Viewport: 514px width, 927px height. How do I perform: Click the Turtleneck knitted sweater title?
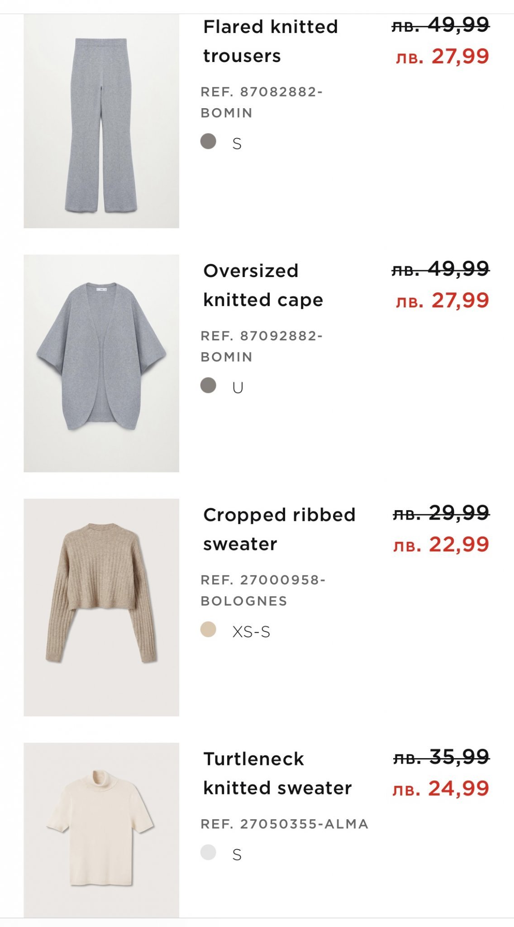pyautogui.click(x=277, y=773)
